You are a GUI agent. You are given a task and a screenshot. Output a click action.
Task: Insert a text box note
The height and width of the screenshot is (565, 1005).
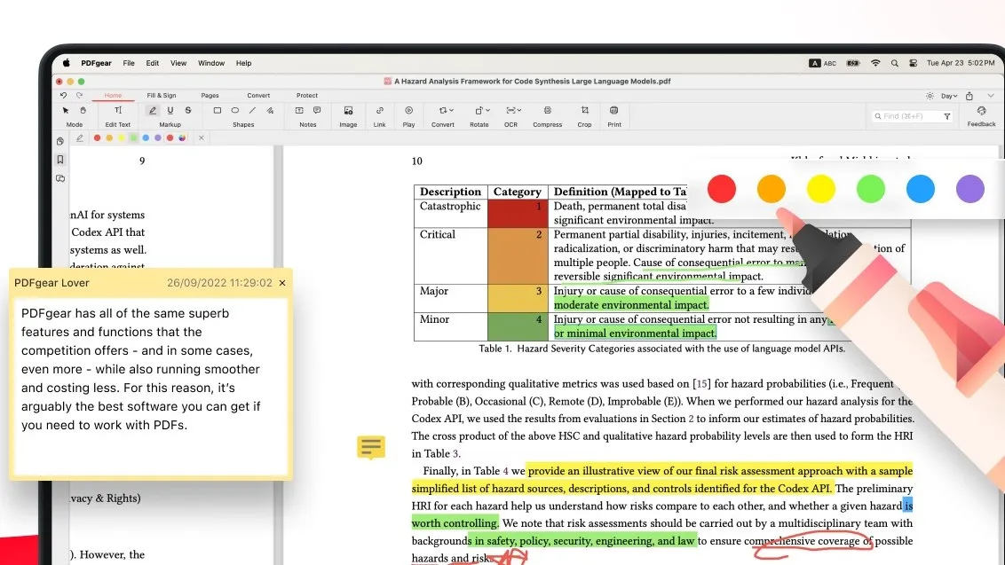[299, 111]
